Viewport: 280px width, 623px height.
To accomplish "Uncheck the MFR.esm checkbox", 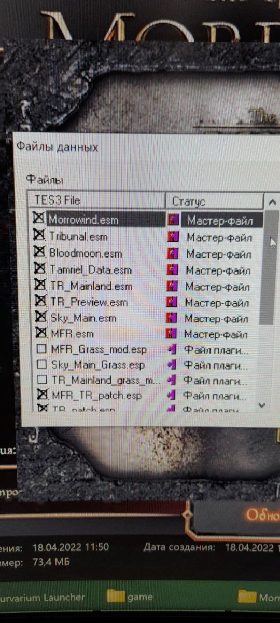I will click(41, 333).
